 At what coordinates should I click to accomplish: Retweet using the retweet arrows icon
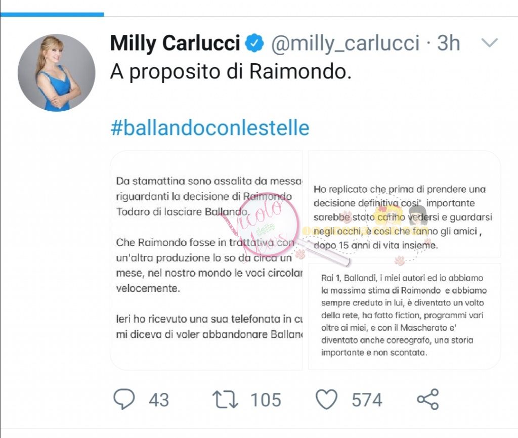[x=225, y=399]
